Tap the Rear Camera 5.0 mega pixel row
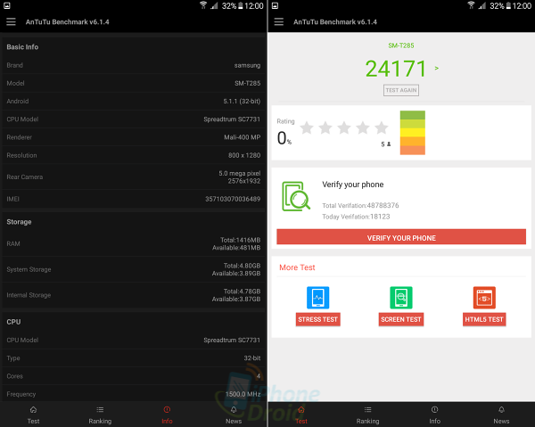Screen dimensions: 535x427 point(134,177)
